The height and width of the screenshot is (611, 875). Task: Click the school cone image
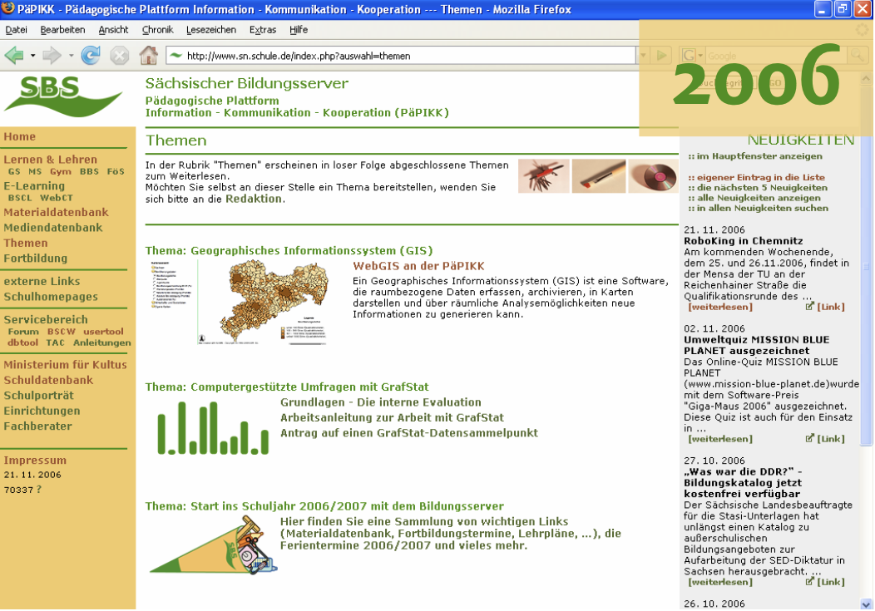click(x=213, y=545)
